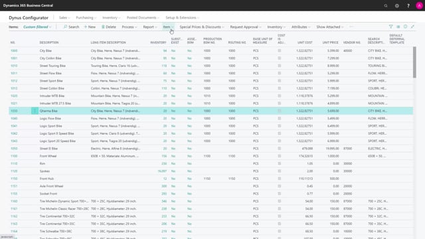Viewport: 425px width, 239px height.
Task: Open inventory quantity link for Spokes
Action: tap(162, 171)
